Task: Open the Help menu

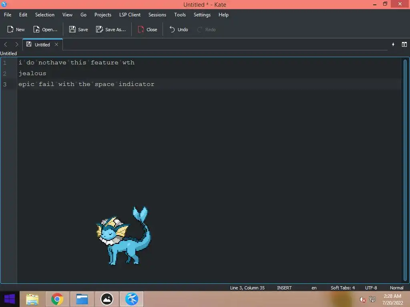Action: click(x=223, y=15)
